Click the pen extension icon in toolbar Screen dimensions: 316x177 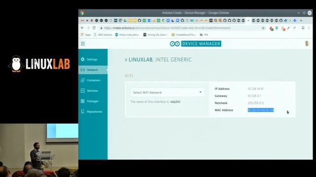coord(288,28)
